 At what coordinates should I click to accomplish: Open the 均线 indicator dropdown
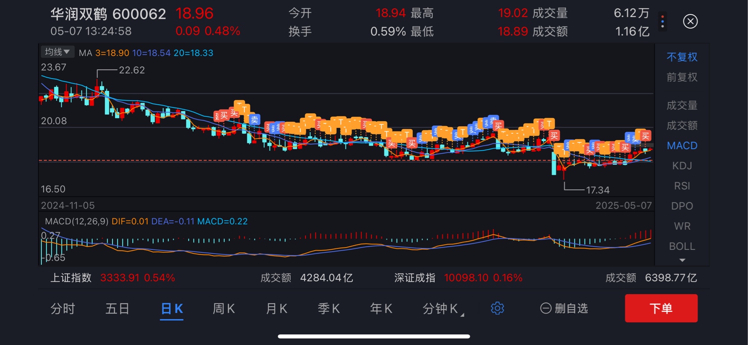click(57, 52)
